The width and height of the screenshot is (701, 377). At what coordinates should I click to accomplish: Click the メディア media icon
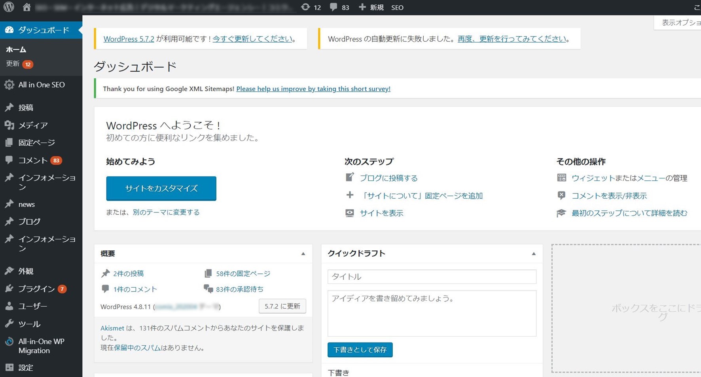point(9,125)
